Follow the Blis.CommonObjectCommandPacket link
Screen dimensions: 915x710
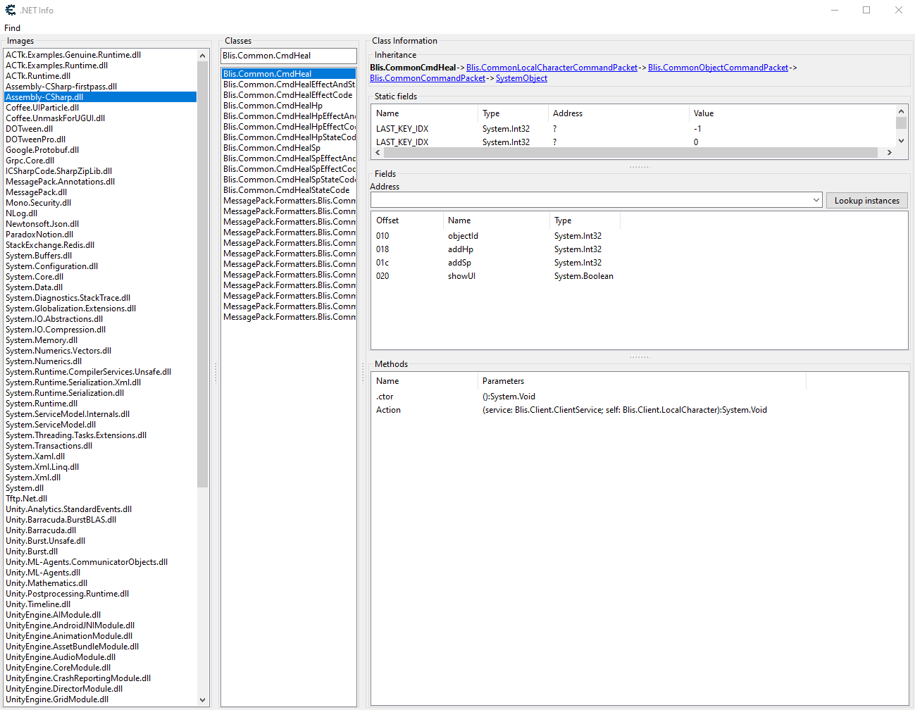[718, 68]
